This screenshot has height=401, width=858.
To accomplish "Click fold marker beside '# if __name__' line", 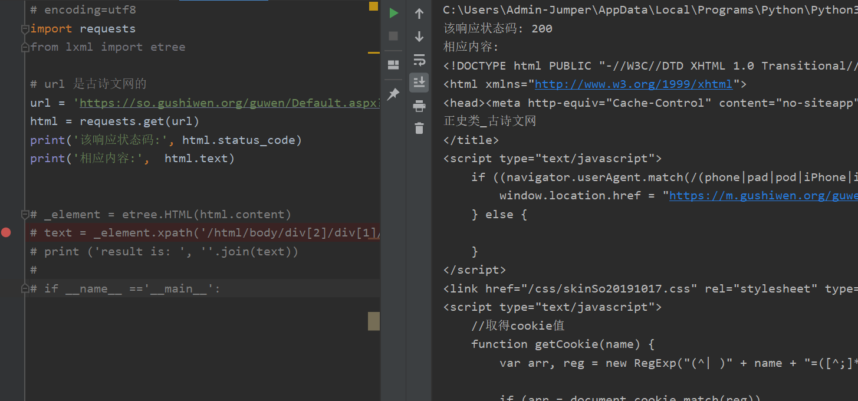I will coord(25,288).
